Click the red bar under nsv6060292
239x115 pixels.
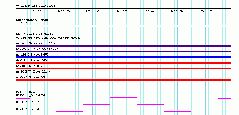click(x=124, y=80)
